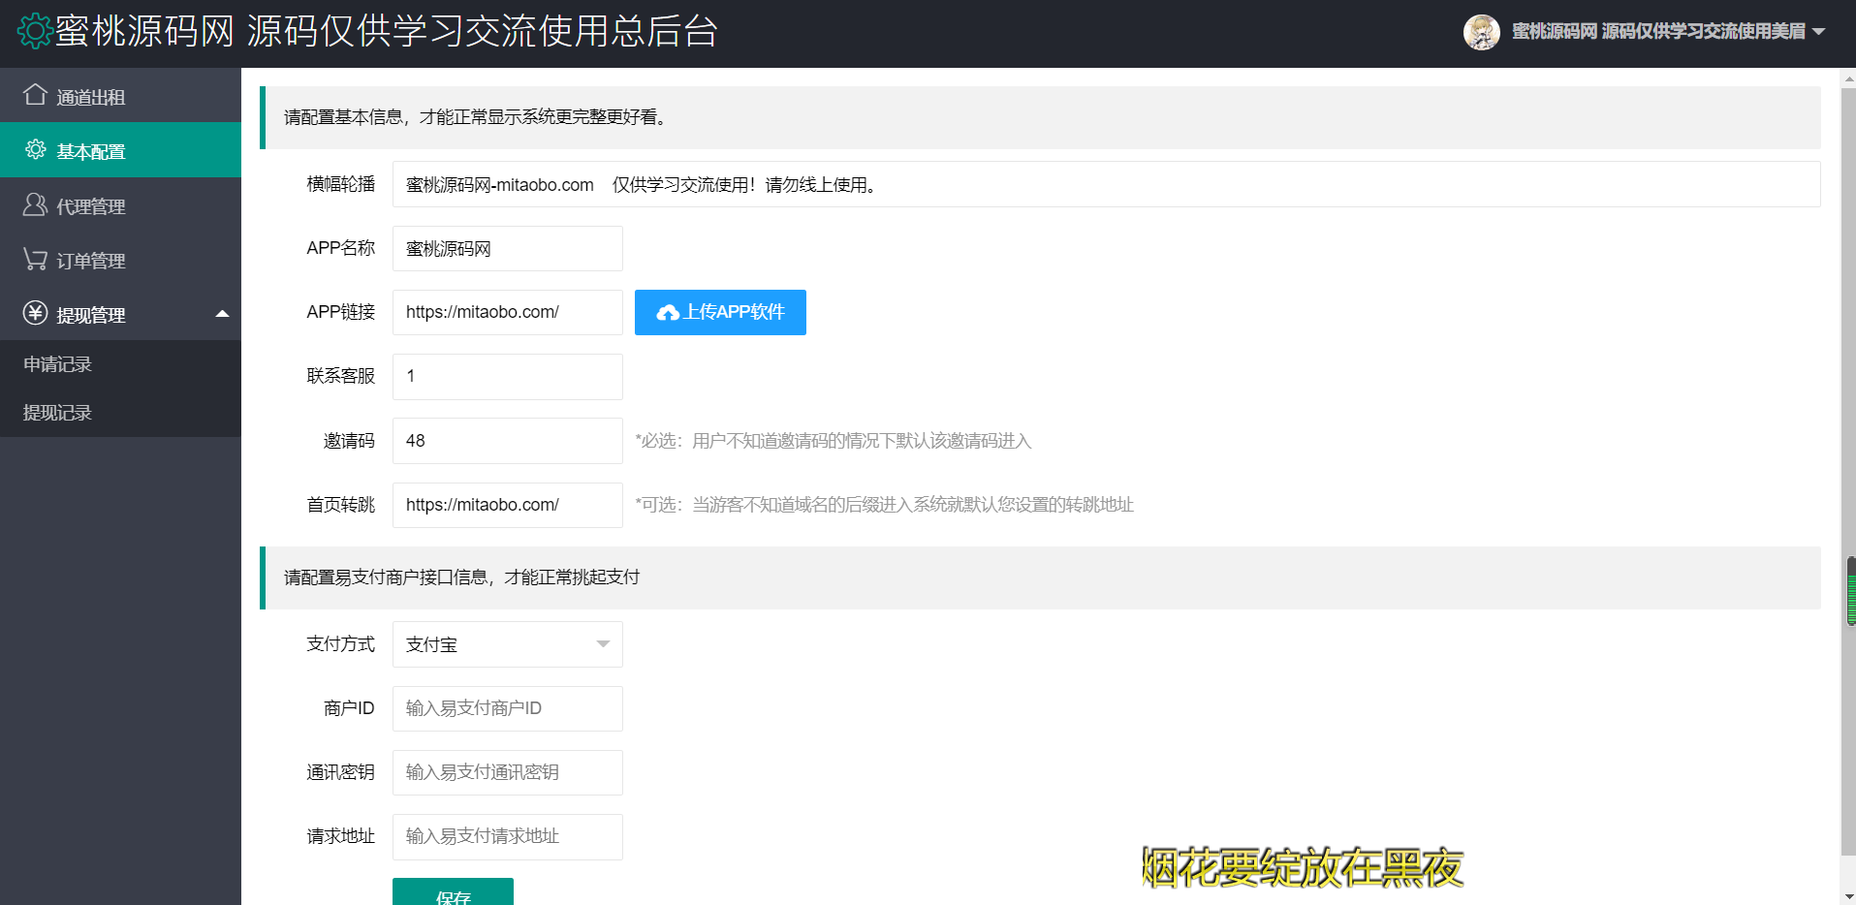The image size is (1856, 905).
Task: Click the gear logo icon in header
Action: [x=35, y=31]
